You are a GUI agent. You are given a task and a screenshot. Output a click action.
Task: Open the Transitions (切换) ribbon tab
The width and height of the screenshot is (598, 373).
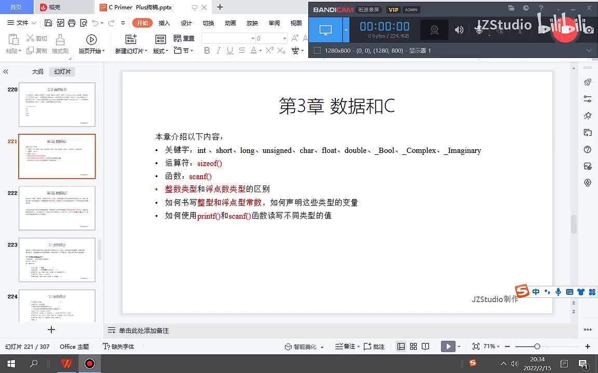(208, 23)
